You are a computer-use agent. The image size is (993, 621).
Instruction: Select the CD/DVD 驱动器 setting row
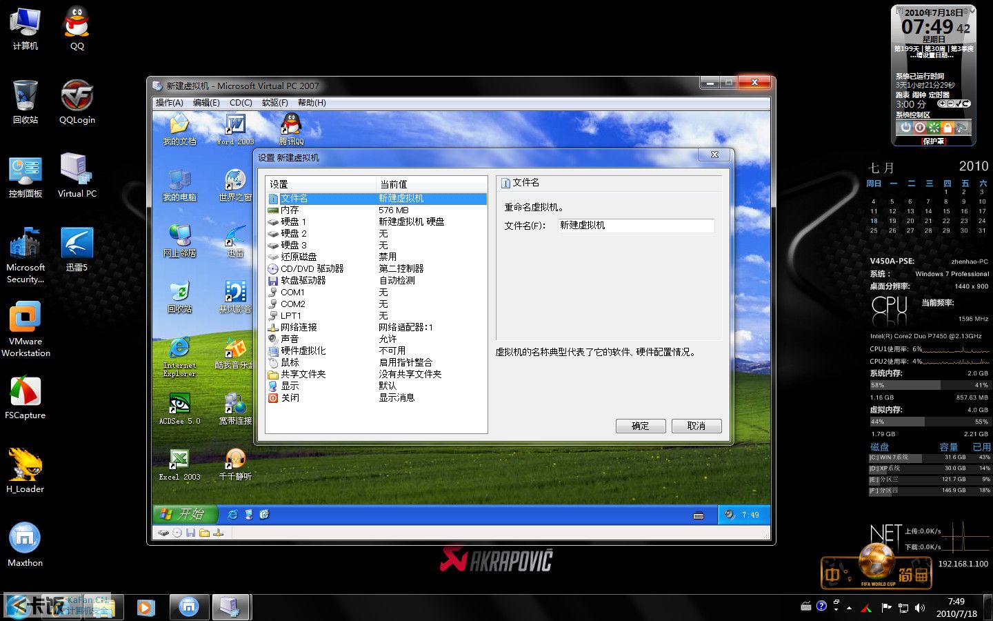click(x=377, y=268)
